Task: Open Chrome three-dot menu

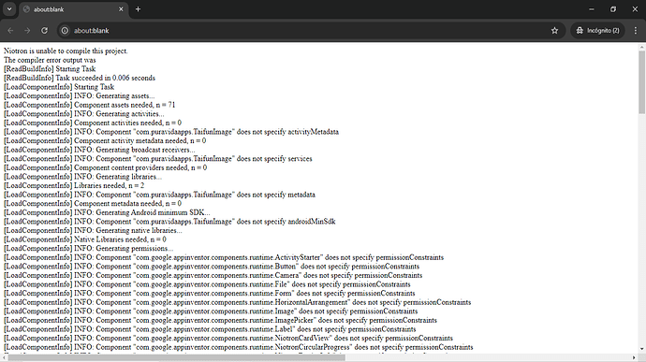Action: 636,31
